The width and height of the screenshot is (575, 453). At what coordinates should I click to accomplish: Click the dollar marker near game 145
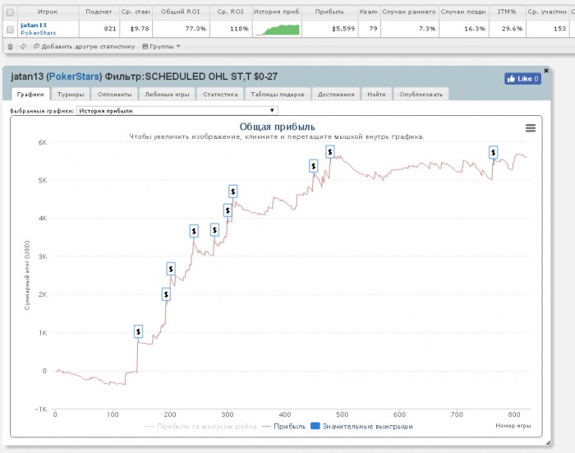(138, 331)
